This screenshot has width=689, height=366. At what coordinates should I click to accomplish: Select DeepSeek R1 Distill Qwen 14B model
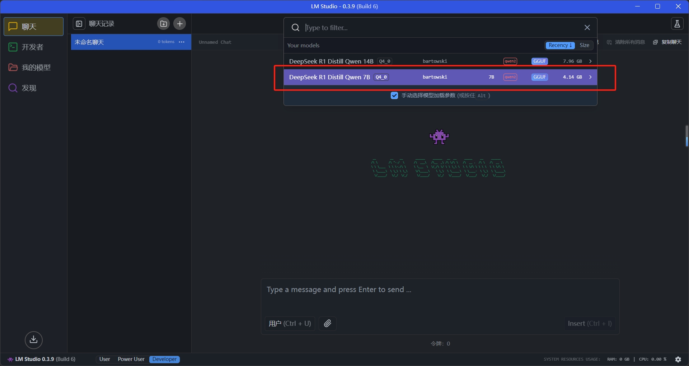coord(440,61)
